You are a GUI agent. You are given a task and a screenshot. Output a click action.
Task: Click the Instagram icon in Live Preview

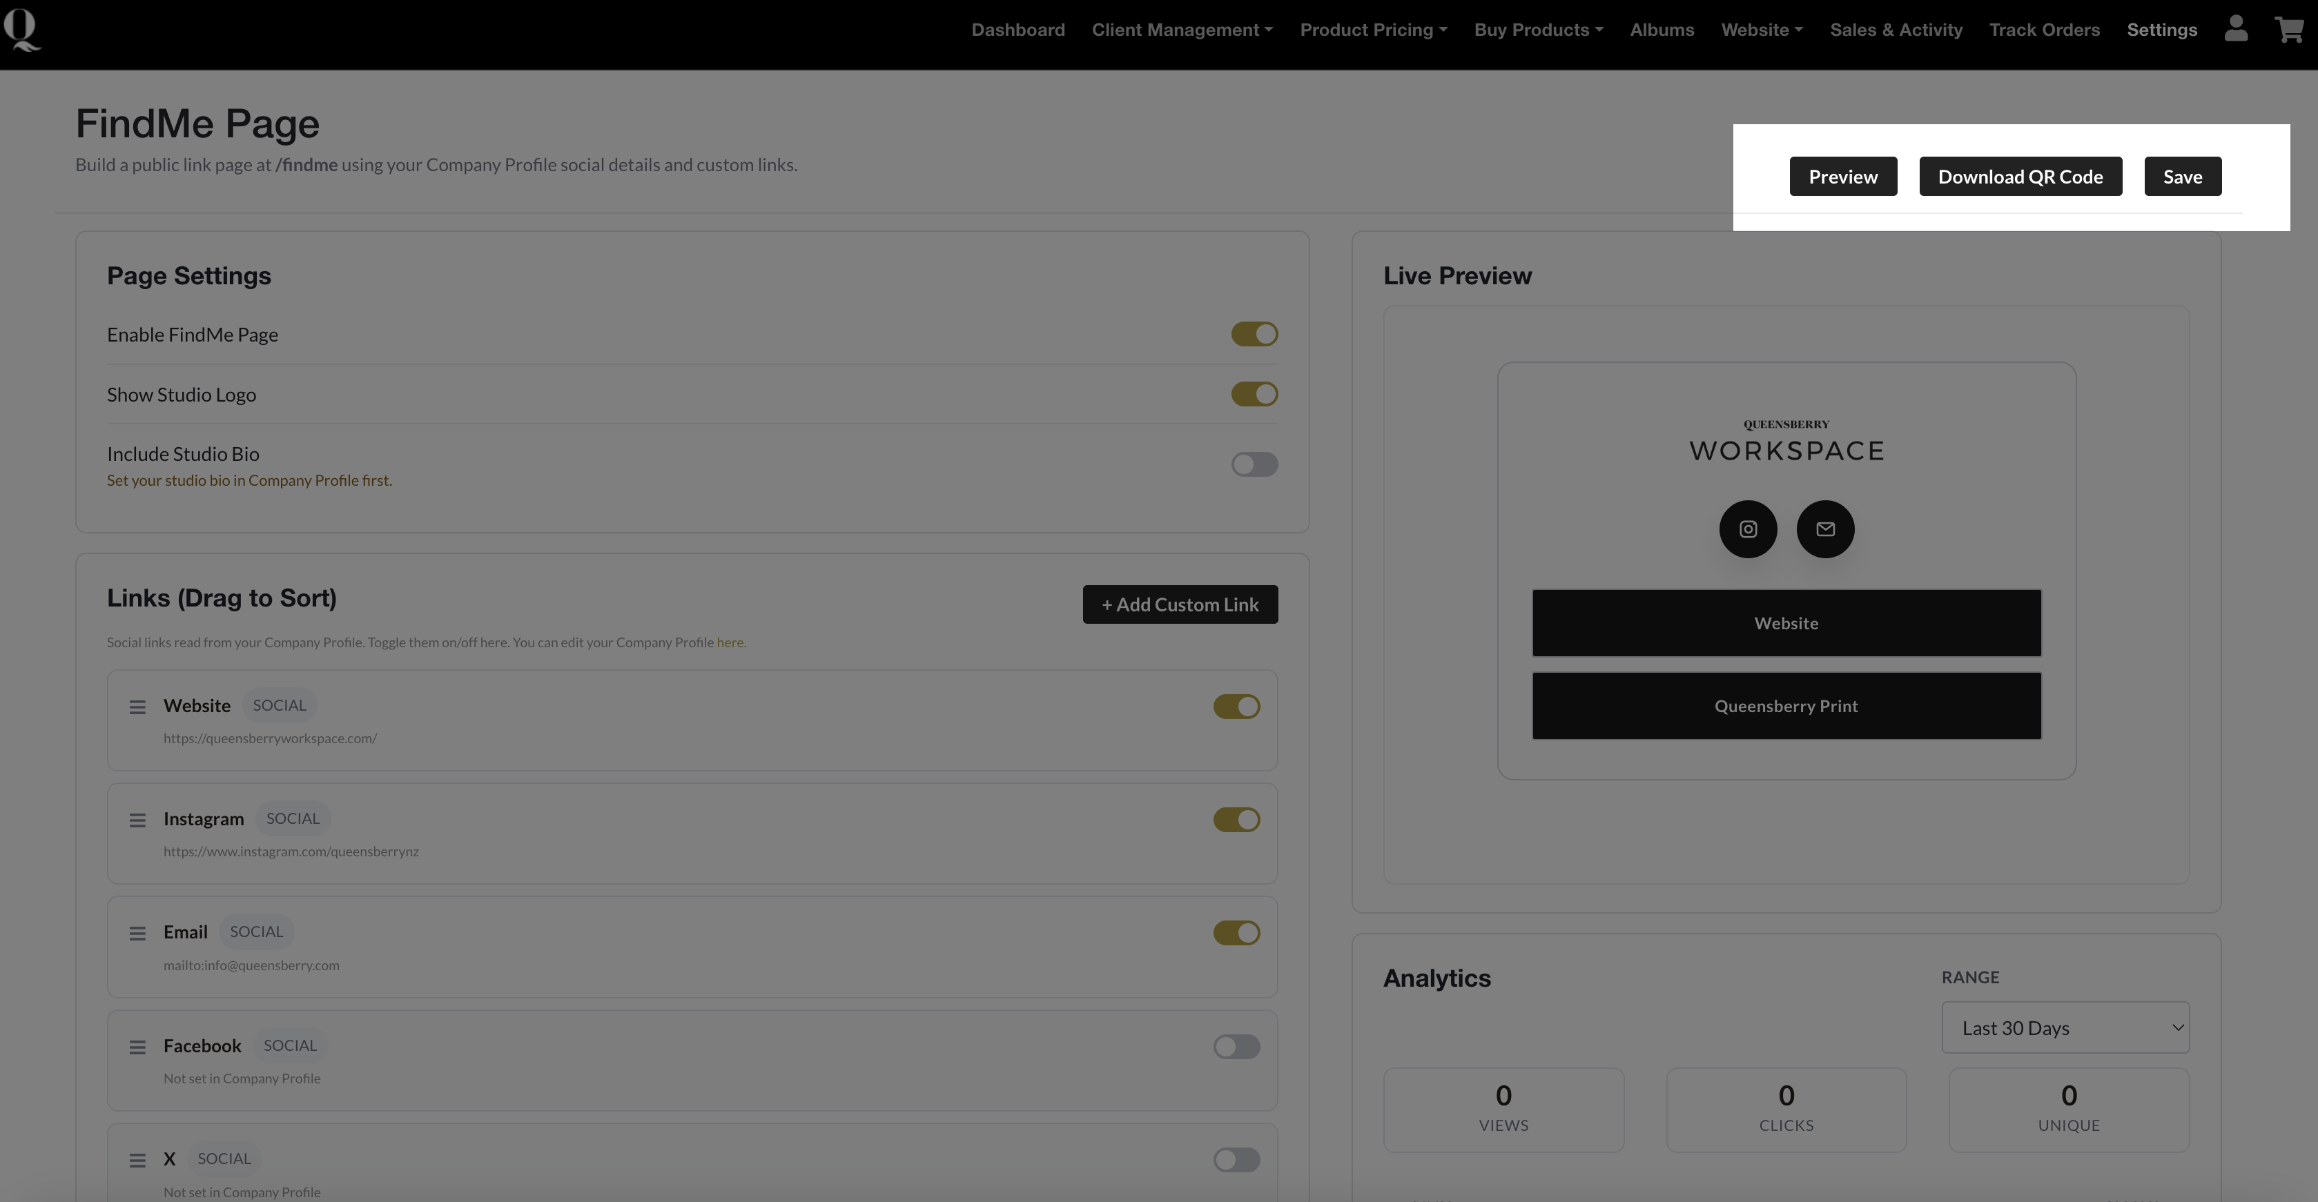click(1748, 529)
